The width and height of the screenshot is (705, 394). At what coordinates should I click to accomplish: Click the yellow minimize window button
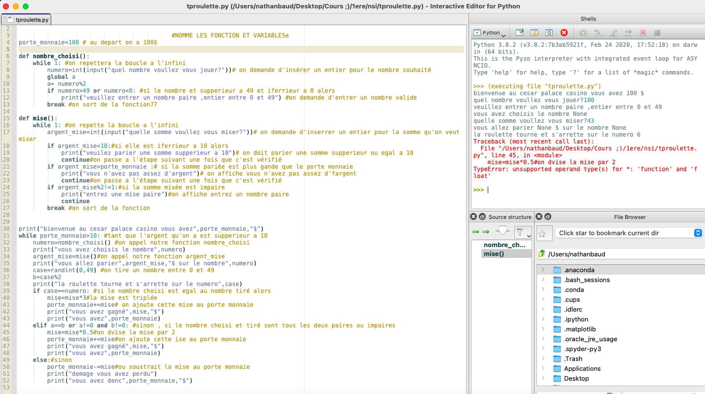pyautogui.click(x=16, y=6)
